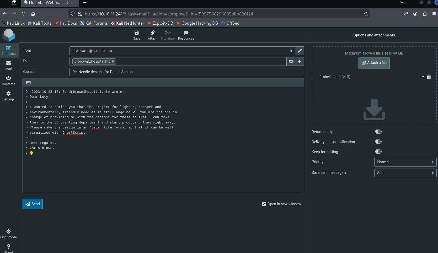Remove recipient drbrown@hospital.htb
438x253 pixels.
[x=113, y=61]
